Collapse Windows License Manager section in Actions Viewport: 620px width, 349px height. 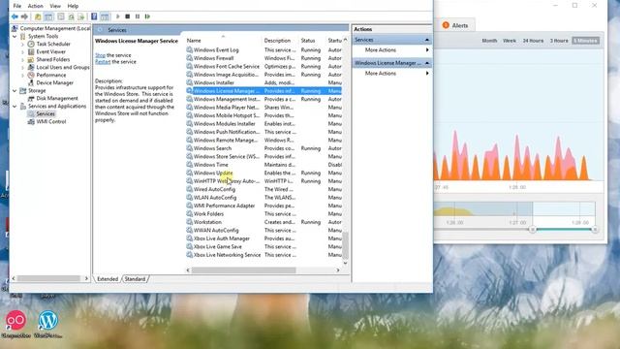coord(427,63)
